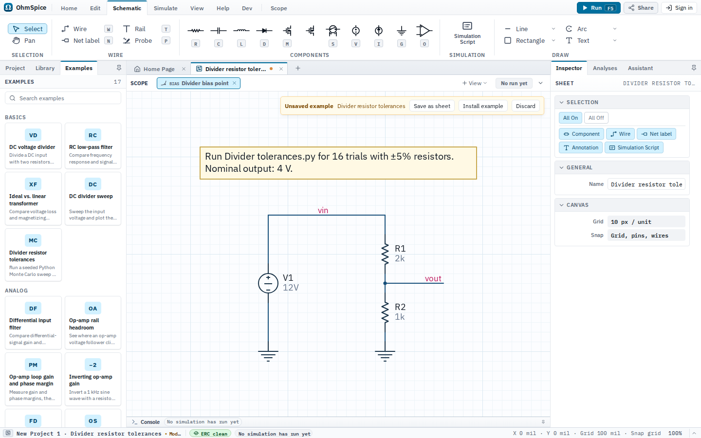Click Install example
This screenshot has height=438, width=701.
[483, 106]
